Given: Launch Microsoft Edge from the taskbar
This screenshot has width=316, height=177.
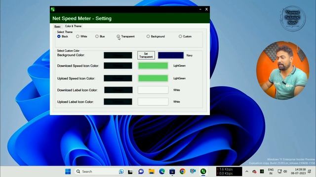Looking at the screenshot, I should click(x=161, y=172).
